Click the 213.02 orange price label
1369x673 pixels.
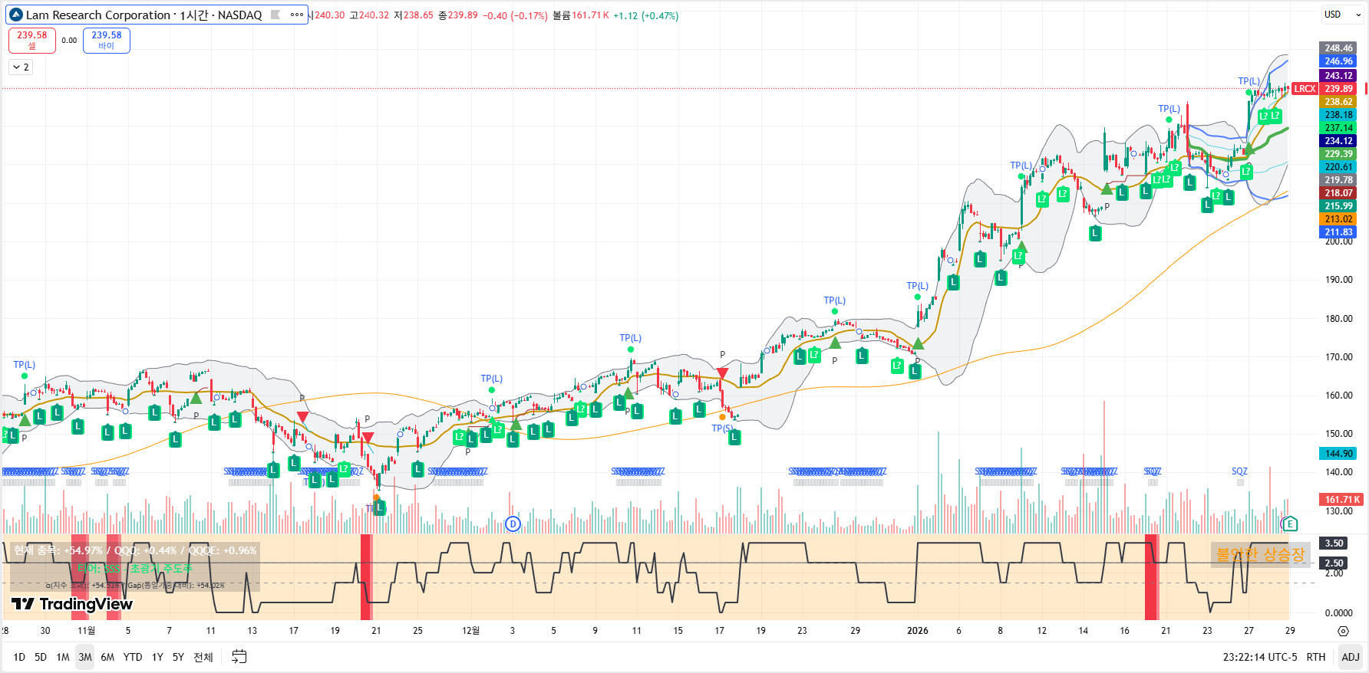pos(1338,219)
